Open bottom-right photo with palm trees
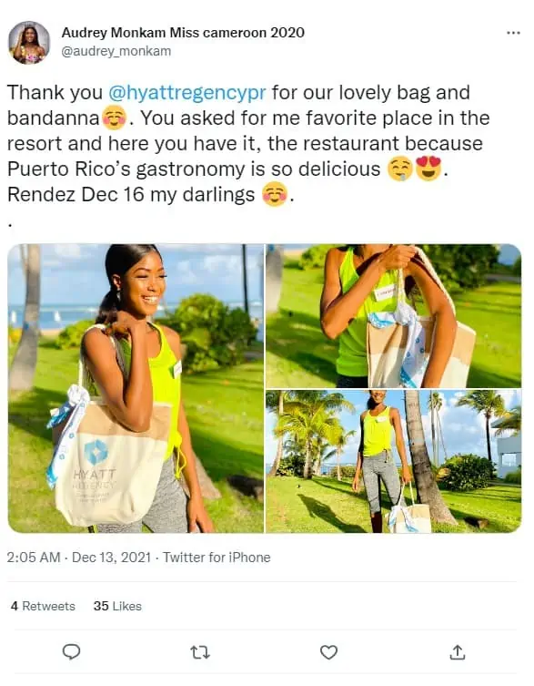The width and height of the screenshot is (534, 686). click(393, 461)
